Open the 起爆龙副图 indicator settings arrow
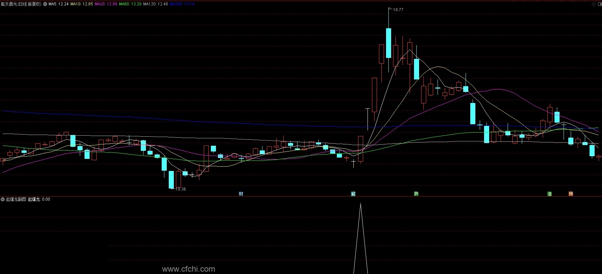The width and height of the screenshot is (602, 274). click(3, 199)
